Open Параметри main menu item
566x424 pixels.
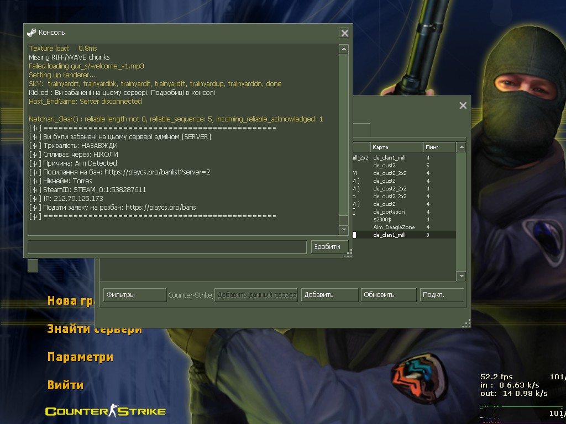[81, 357]
